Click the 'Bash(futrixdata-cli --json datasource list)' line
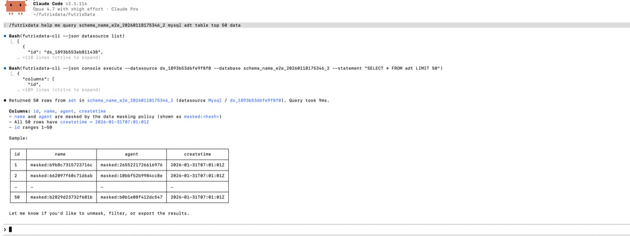630x236 pixels. coord(67,36)
